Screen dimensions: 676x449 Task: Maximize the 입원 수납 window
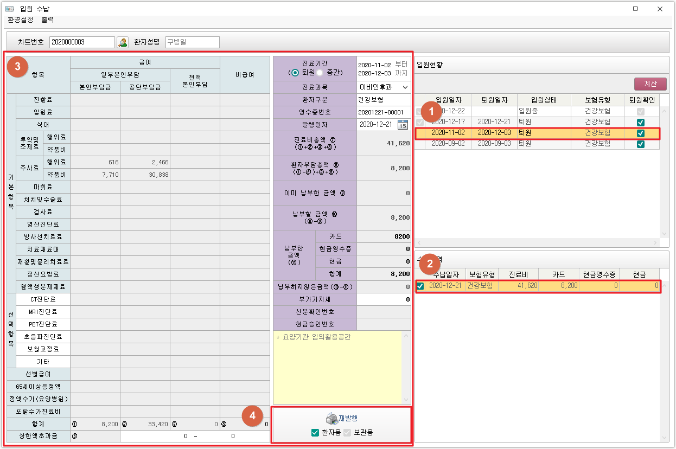[635, 9]
